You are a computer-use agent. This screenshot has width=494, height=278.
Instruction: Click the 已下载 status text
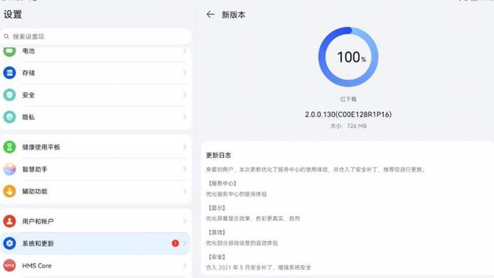click(x=348, y=99)
